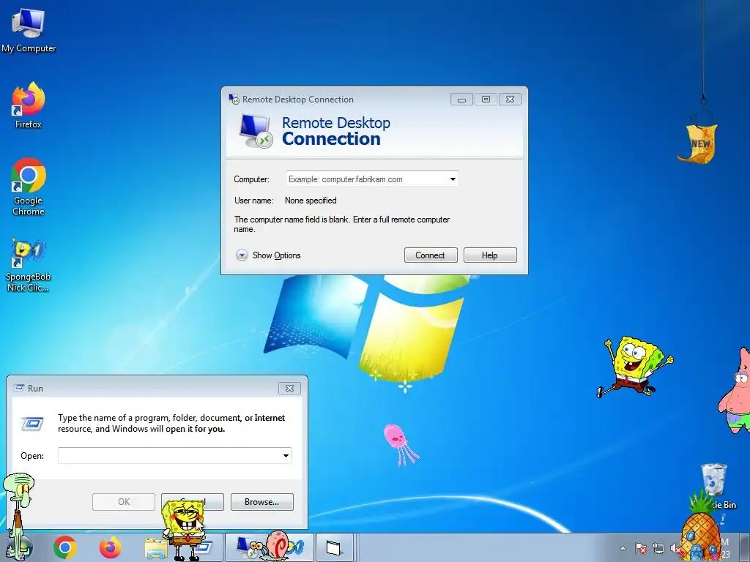Screen dimensions: 750x562
Task: Click the Remote Desktop Connection window title text
Action: [298, 100]
